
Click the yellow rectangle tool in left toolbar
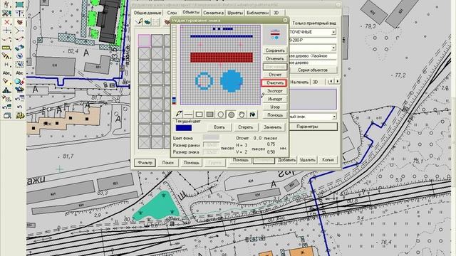[6, 48]
